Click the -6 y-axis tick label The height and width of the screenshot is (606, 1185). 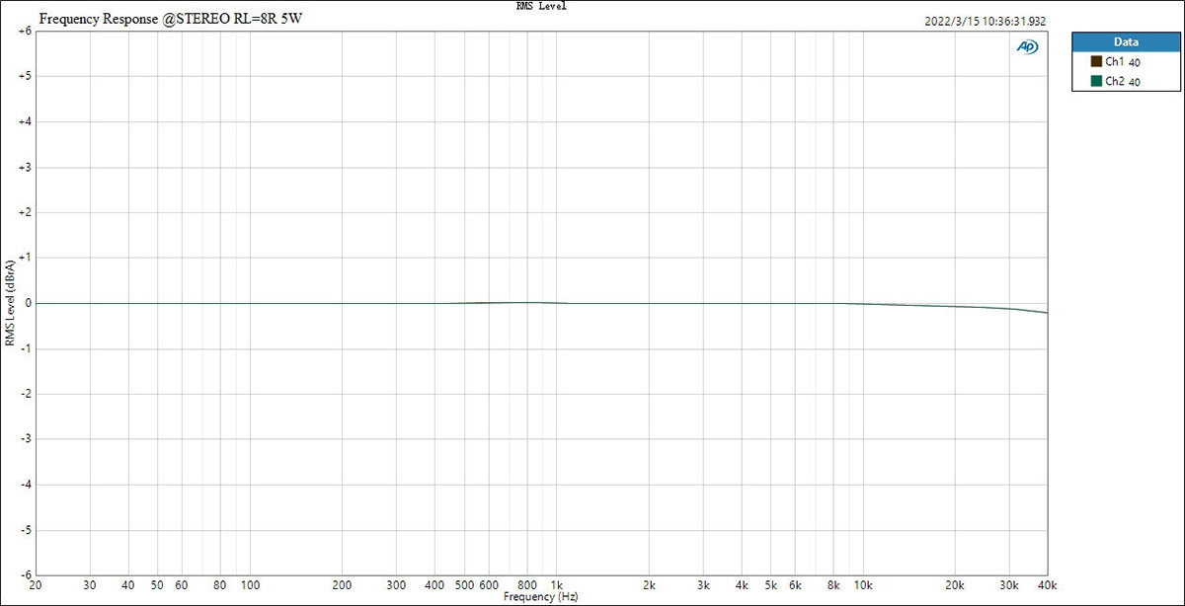pos(25,575)
